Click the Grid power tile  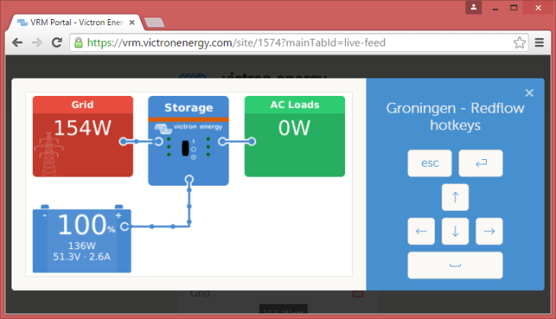click(x=82, y=136)
